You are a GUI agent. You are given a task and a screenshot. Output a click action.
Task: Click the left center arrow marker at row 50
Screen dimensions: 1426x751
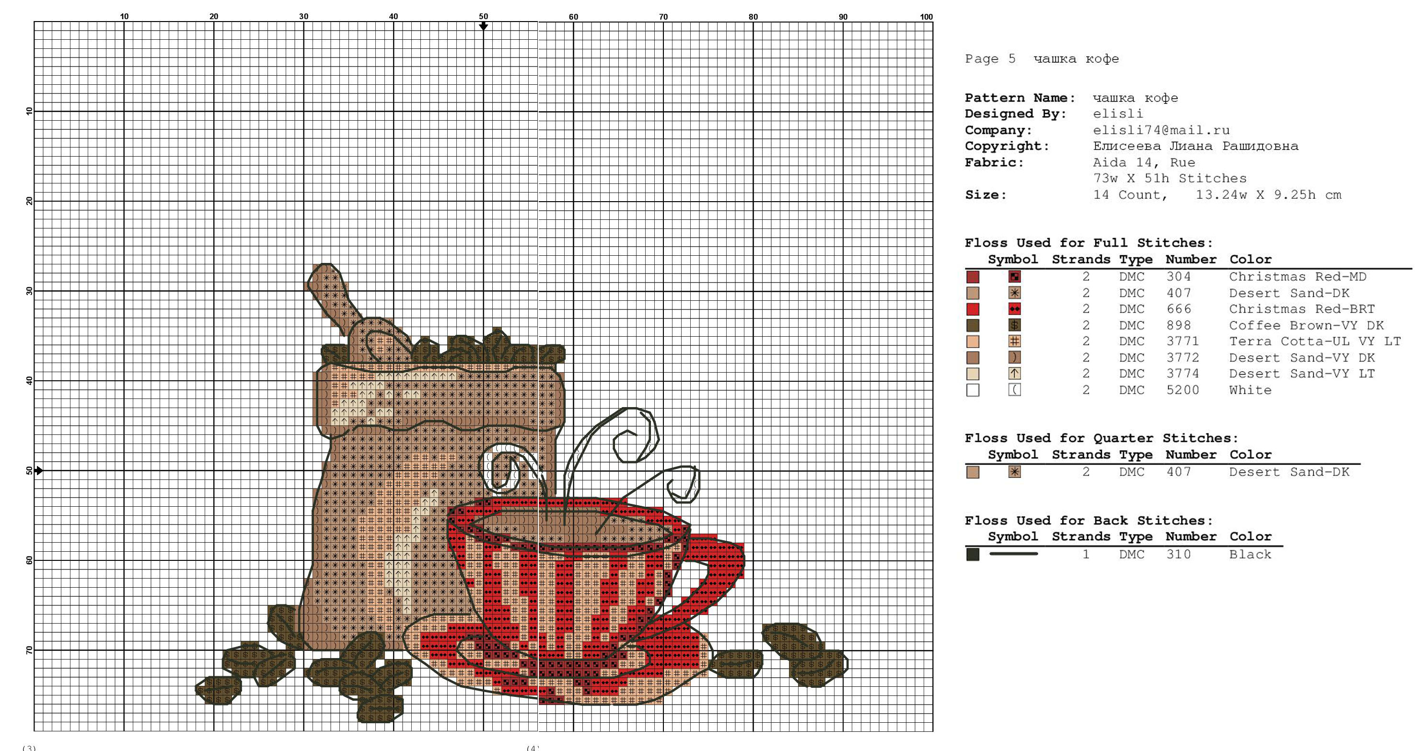pyautogui.click(x=39, y=471)
